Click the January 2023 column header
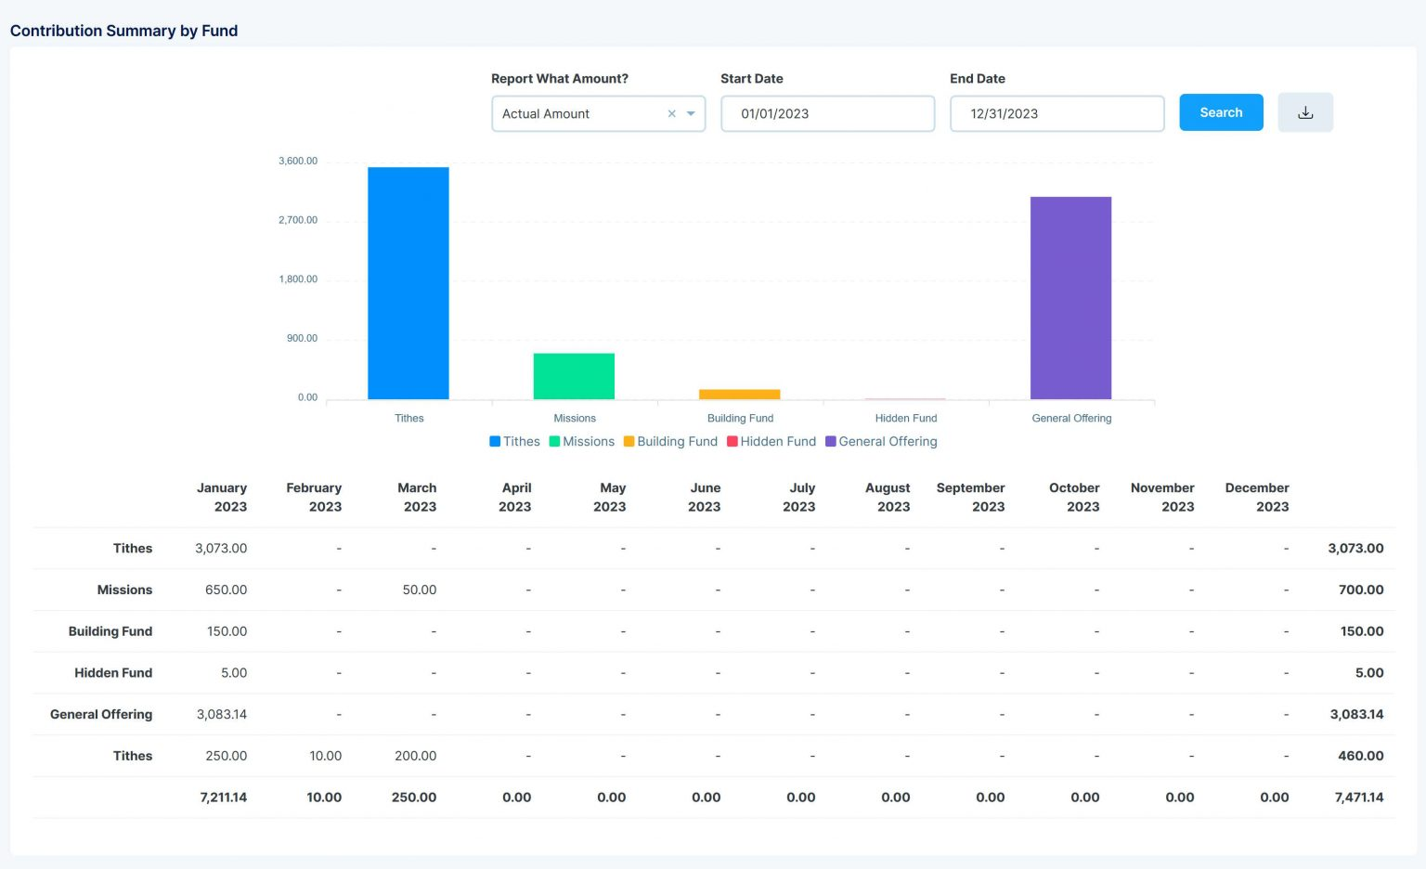 [x=222, y=498]
